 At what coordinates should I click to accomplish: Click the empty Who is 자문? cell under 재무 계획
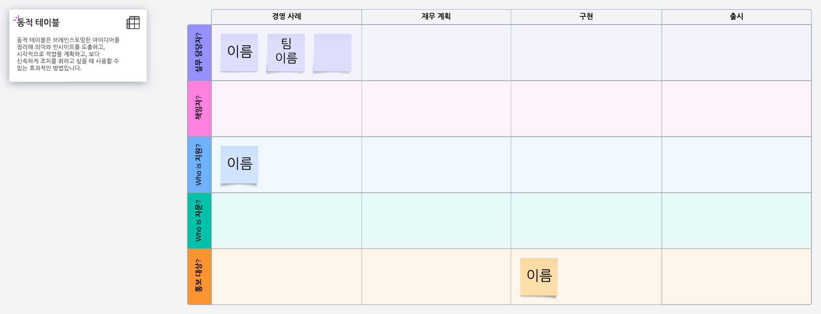pyautogui.click(x=436, y=221)
